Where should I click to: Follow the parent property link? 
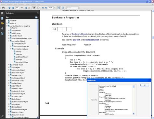tap(76, 40)
